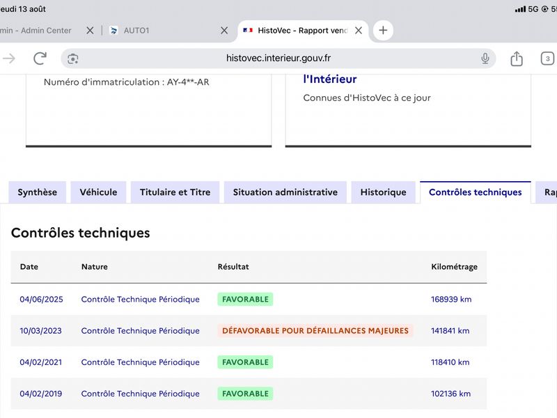Open the Véhicule tab
This screenshot has width=557, height=418.
pos(98,192)
